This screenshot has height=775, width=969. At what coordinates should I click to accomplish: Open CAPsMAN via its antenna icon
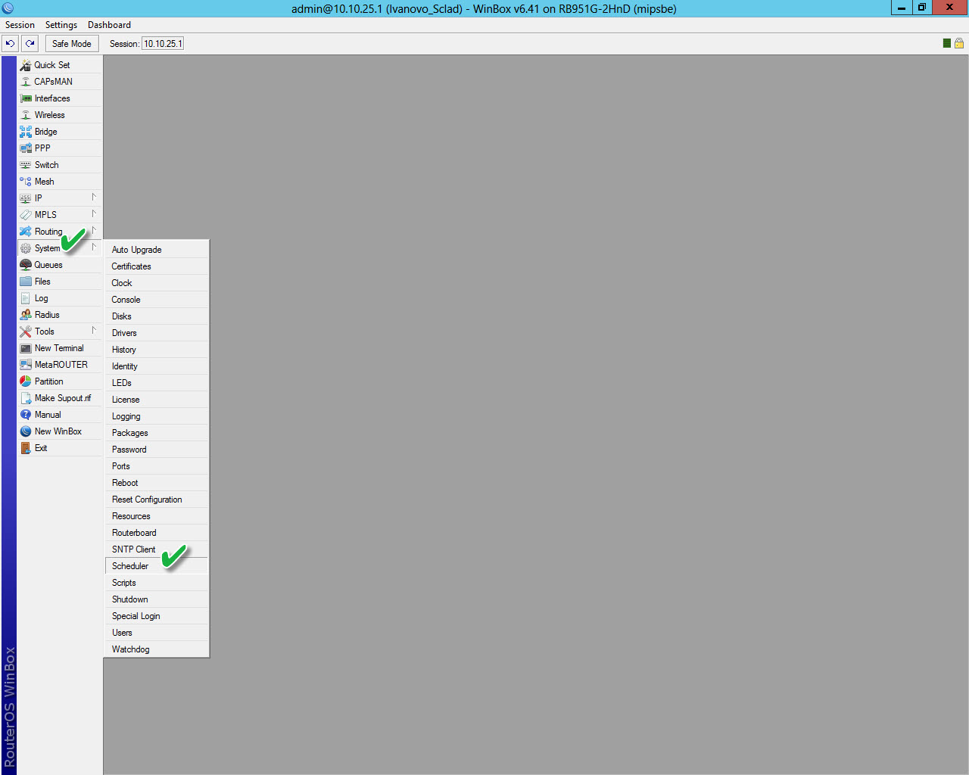coord(26,82)
